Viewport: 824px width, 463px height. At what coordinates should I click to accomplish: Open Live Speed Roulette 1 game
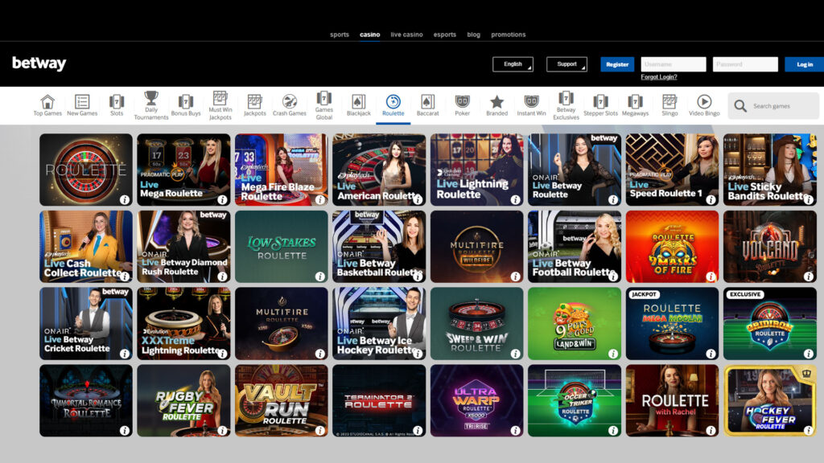point(672,170)
